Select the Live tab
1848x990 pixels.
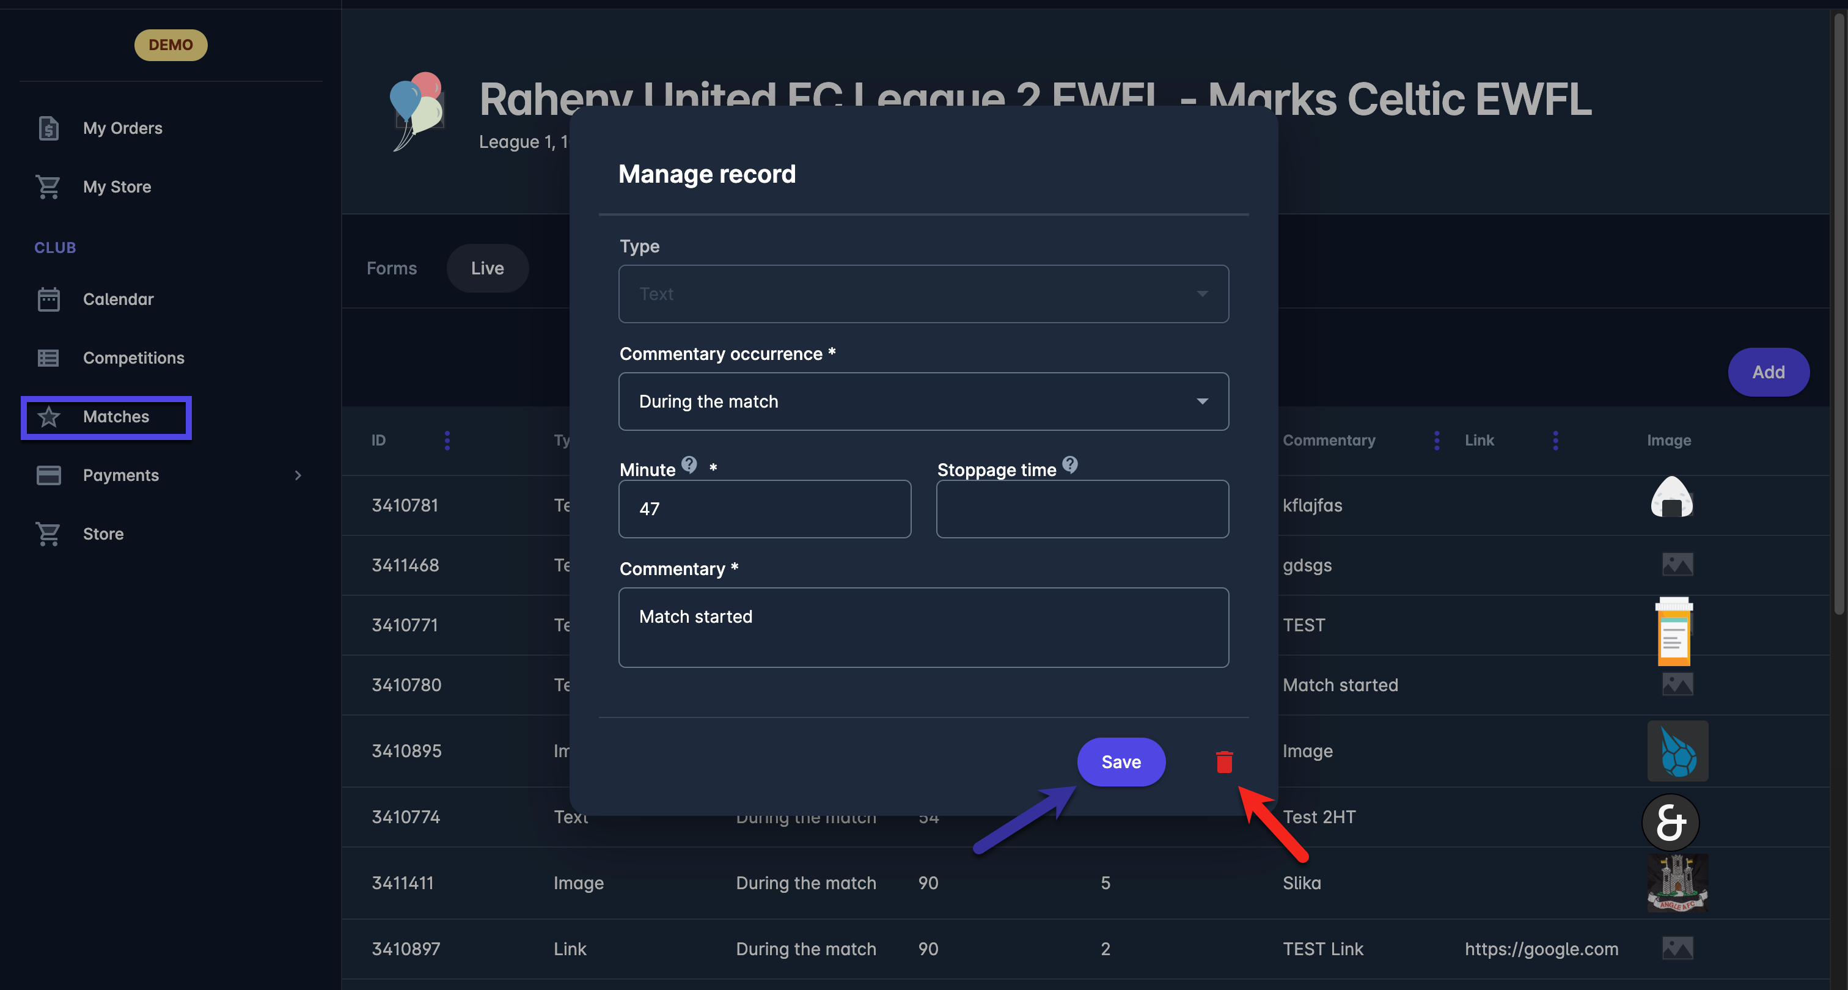(487, 268)
